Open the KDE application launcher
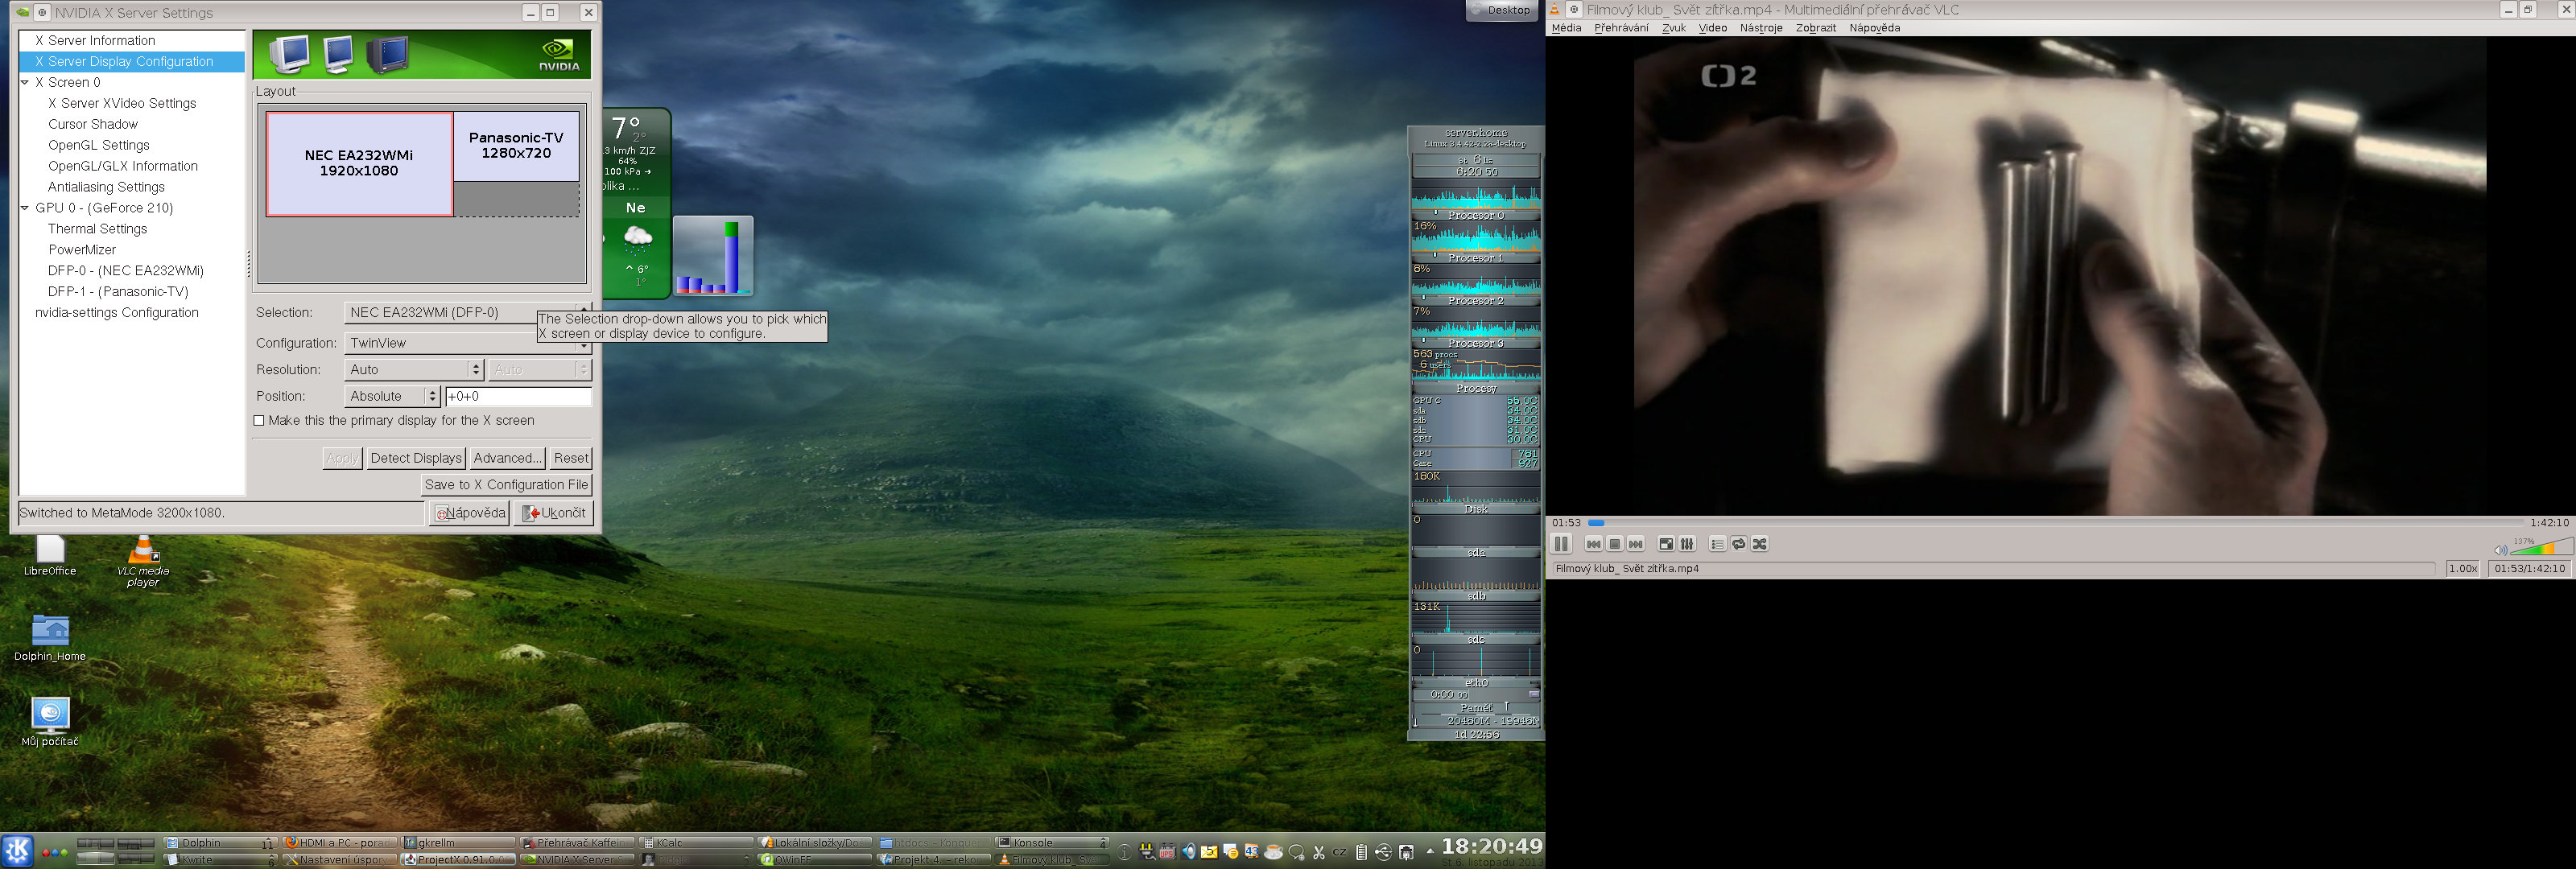Screen dimensions: 2576x869 (x=18, y=851)
